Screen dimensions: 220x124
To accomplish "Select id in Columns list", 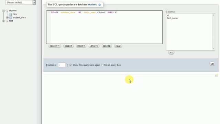I will [x=168, y=15].
